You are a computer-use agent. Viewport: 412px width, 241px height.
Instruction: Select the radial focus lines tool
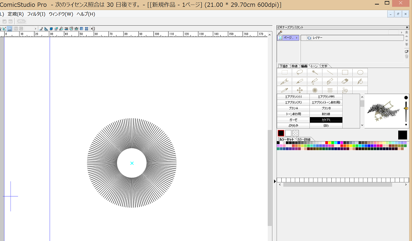pos(315,90)
